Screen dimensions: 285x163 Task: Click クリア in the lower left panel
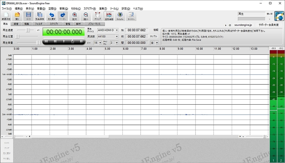[x=7, y=148]
